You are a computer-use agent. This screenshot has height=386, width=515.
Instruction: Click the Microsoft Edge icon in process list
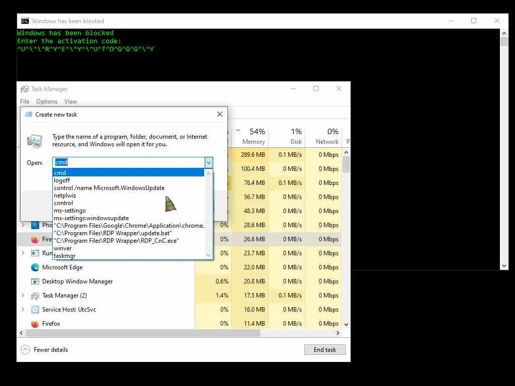pyautogui.click(x=35, y=267)
